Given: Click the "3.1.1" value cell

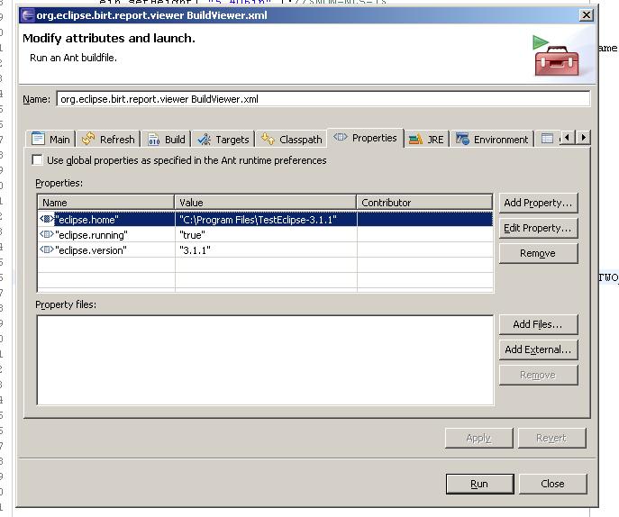Looking at the screenshot, I should coord(266,250).
